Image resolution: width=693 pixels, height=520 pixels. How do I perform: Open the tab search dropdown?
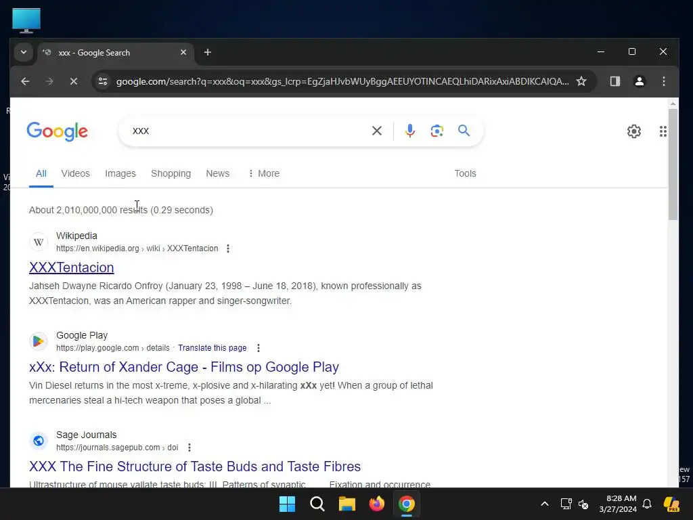[x=24, y=52]
